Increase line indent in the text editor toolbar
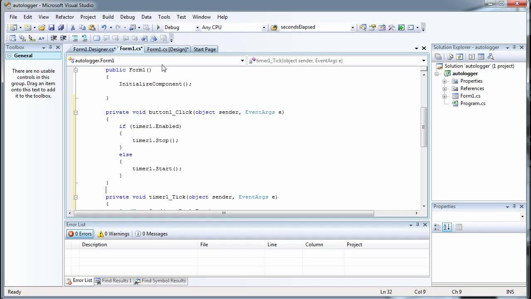Screen dimensions: 531x299 point(63,38)
